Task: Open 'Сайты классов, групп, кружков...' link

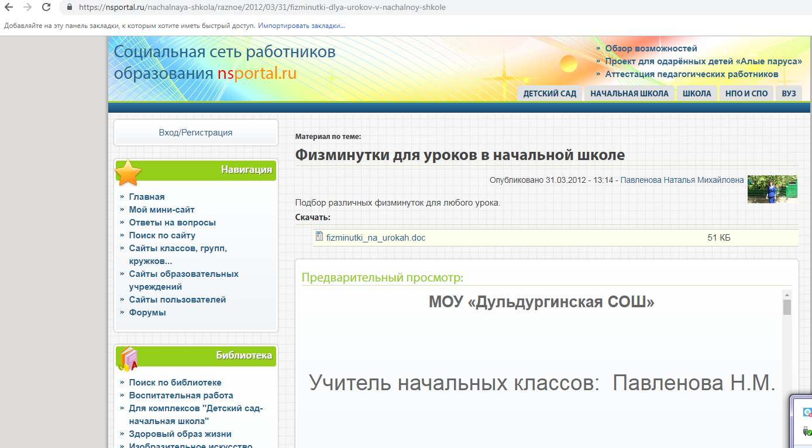Action: click(178, 255)
